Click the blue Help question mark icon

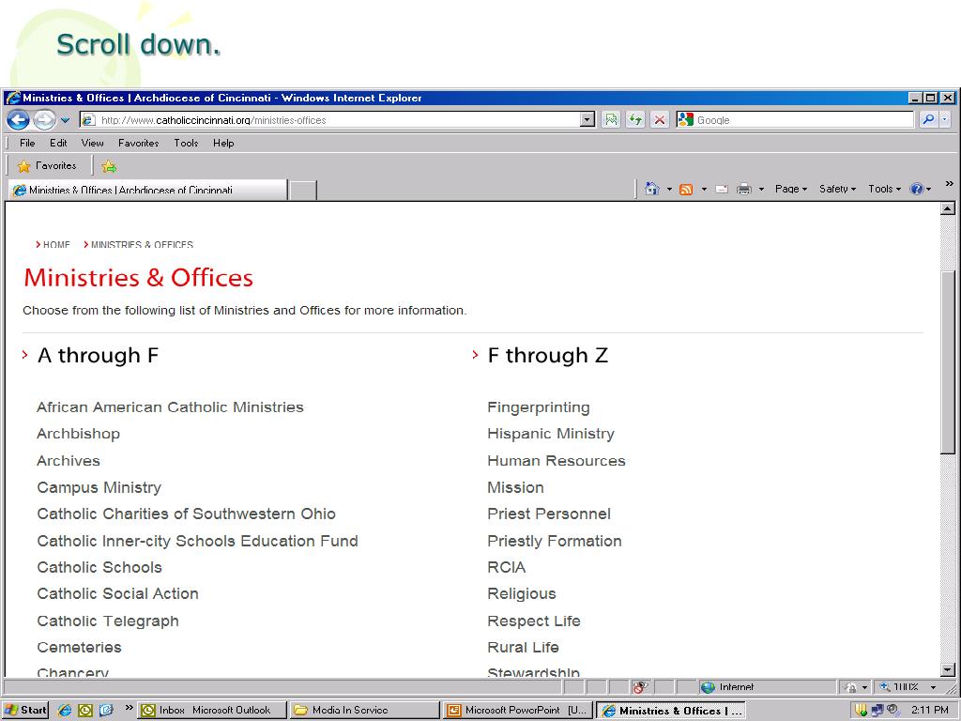pos(916,190)
